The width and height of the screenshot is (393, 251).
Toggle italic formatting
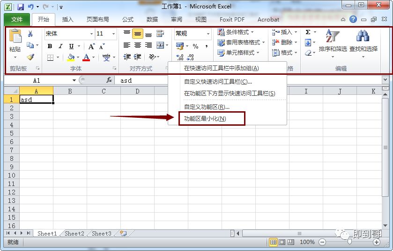tap(60, 46)
